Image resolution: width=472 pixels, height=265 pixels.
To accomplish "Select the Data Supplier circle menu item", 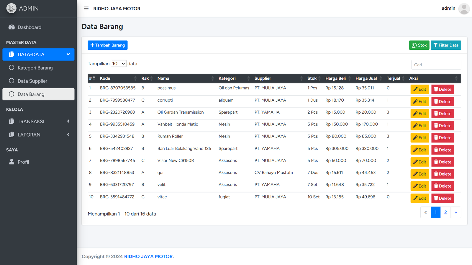I will 12,81.
